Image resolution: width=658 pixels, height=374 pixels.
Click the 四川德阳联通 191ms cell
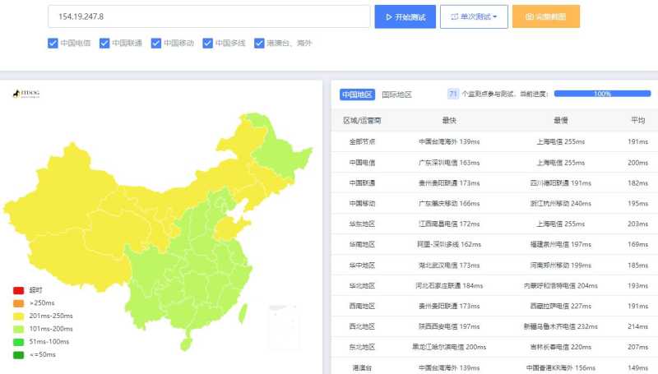(x=561, y=183)
